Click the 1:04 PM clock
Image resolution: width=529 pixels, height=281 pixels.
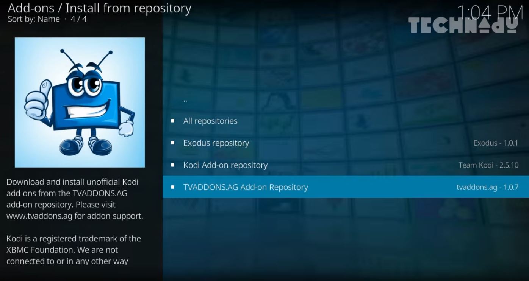pyautogui.click(x=490, y=14)
